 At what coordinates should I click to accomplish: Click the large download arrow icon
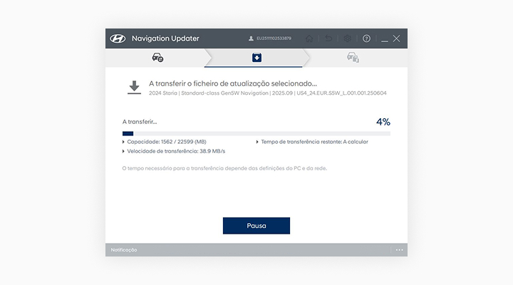click(133, 87)
